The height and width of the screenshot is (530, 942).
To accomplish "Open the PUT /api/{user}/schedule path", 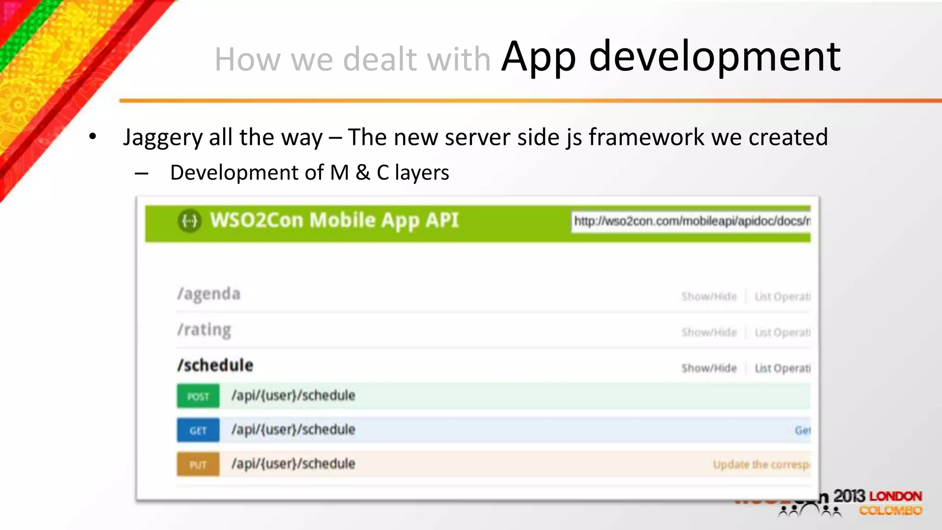I will pos(293,464).
